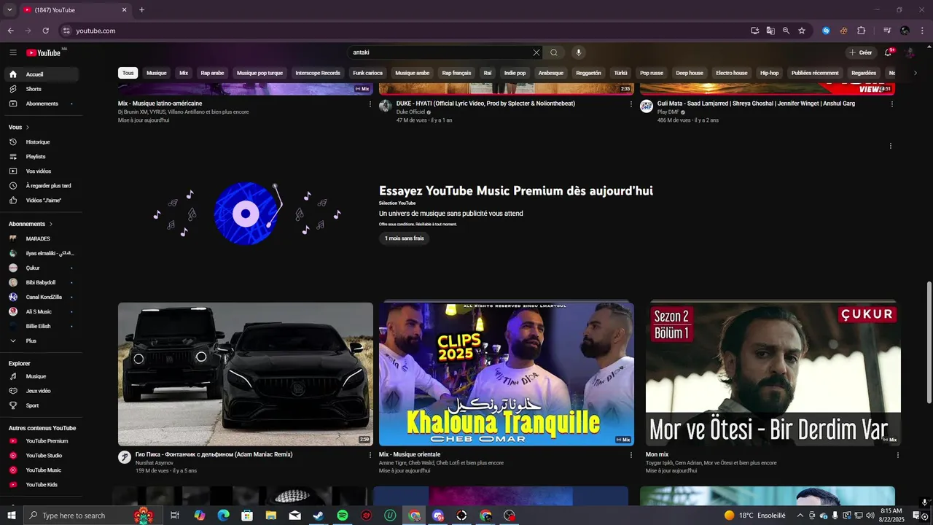The height and width of the screenshot is (525, 933).
Task: Open Abonnements in the sidebar
Action: tap(41, 104)
